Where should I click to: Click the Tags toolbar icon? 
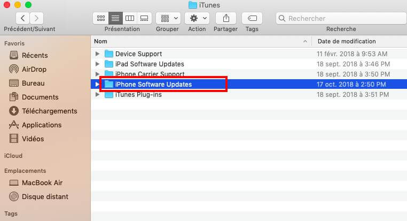click(x=252, y=18)
